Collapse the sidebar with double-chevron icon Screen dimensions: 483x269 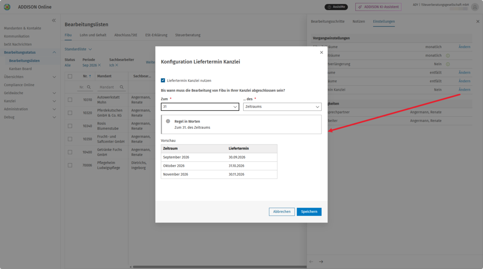click(x=54, y=20)
